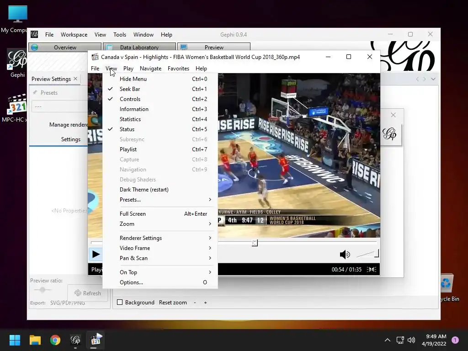Toggle Controls visibility in View menu

pos(160,99)
